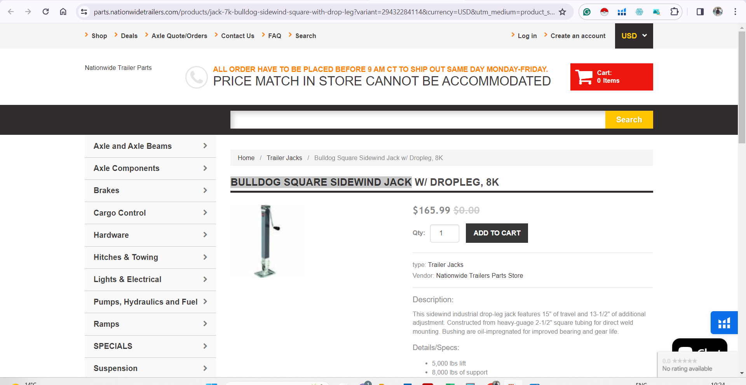Open browser extensions puzzle icon
Screen dimensions: 746x385
click(675, 12)
